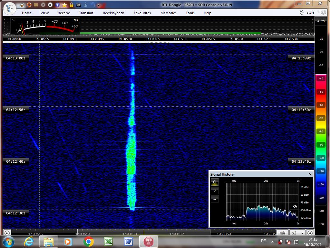Click the Home icon in quick access toolbar
Screen dimensions: 330x248
[22, 5]
